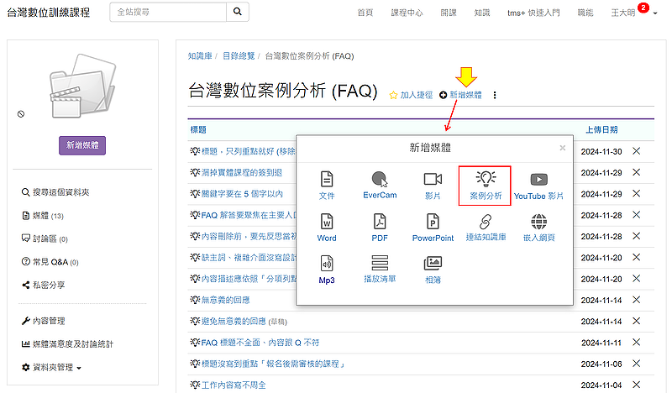Select the PDF document icon
The image size is (672, 393).
click(380, 227)
